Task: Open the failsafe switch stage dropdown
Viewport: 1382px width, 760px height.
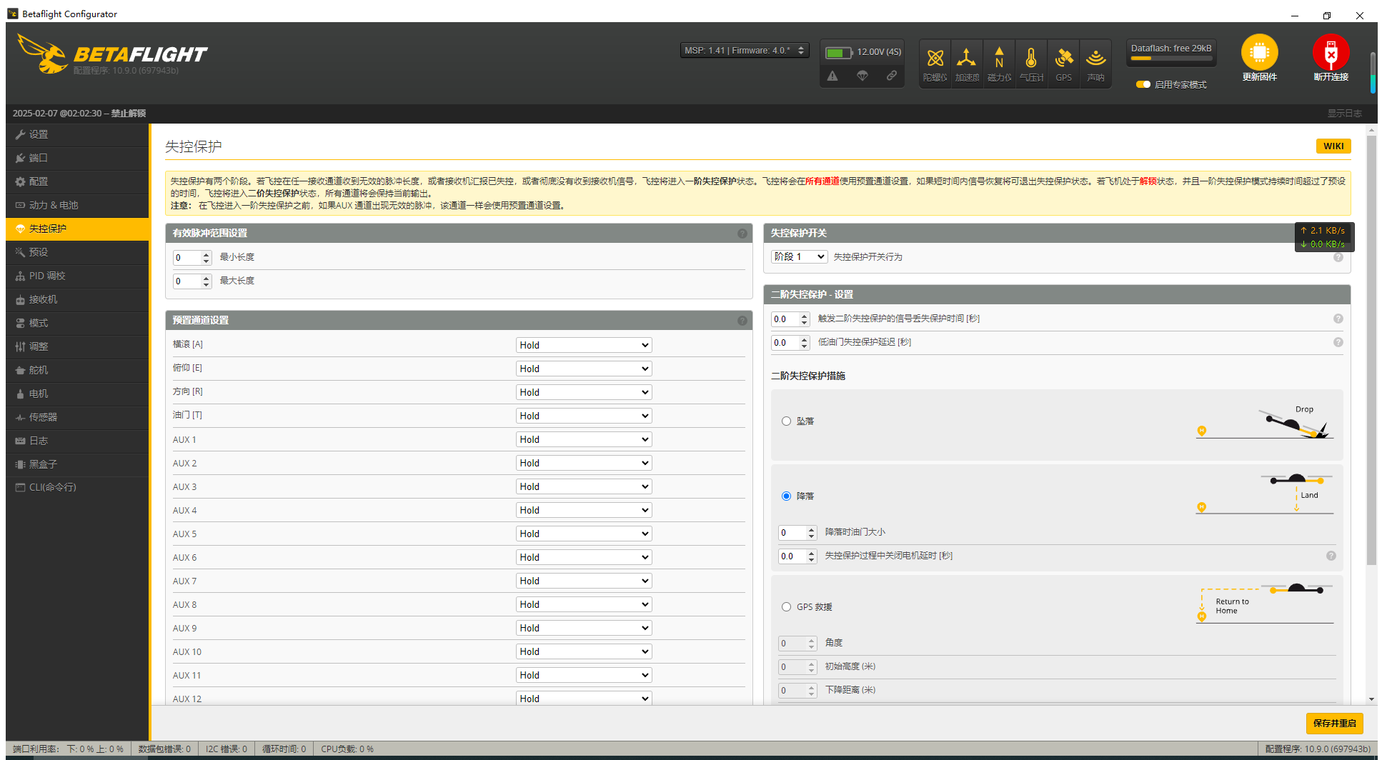Action: click(x=800, y=256)
